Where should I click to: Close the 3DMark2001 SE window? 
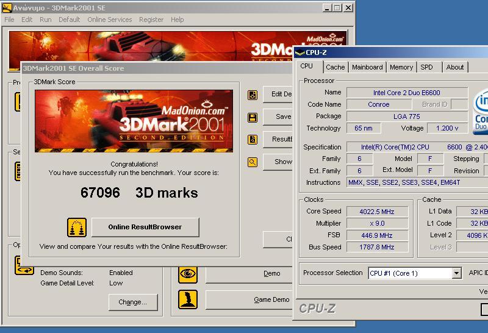(348, 8)
